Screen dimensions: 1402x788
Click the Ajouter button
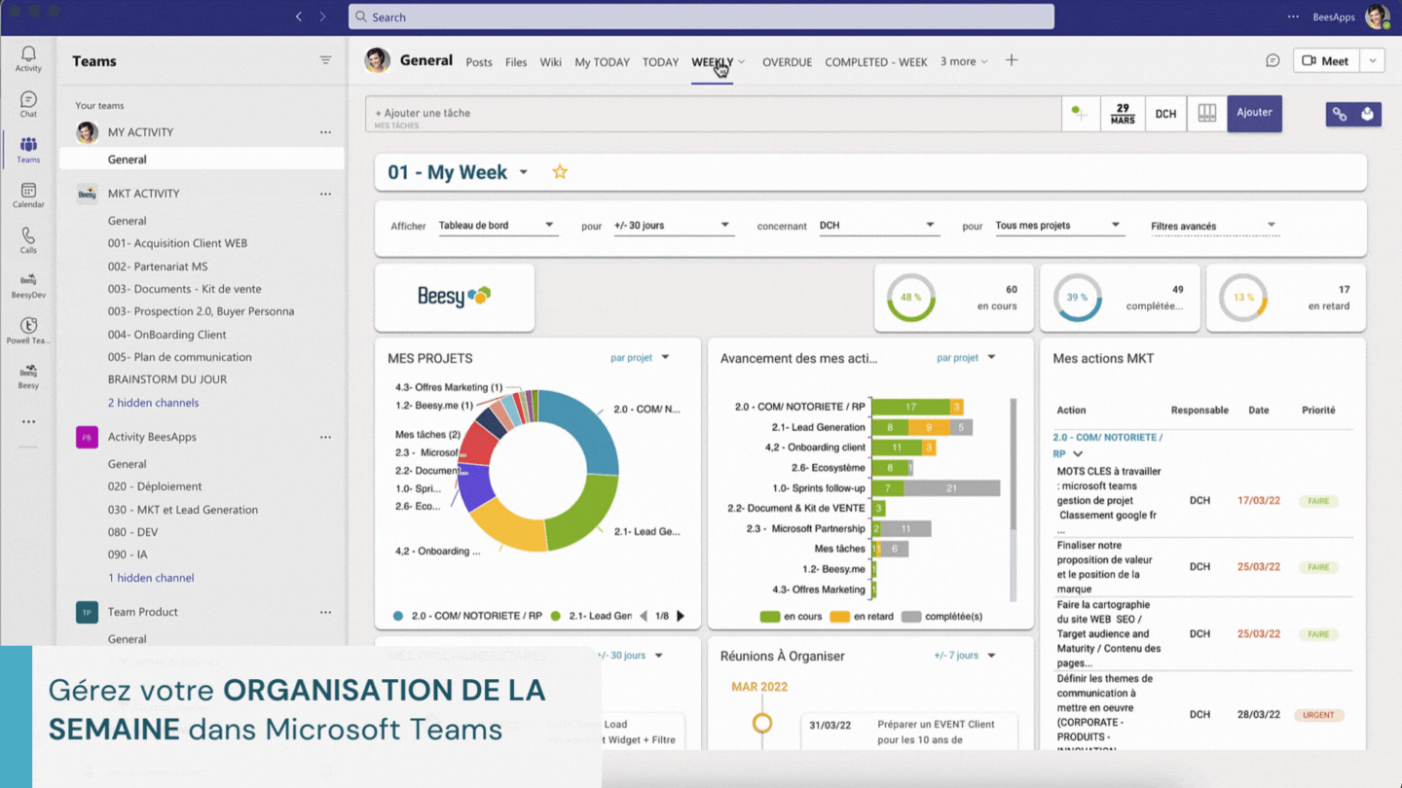(1254, 113)
